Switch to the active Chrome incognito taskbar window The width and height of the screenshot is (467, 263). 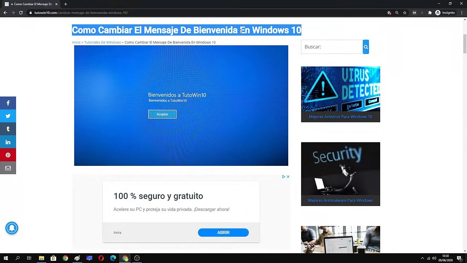(125, 258)
